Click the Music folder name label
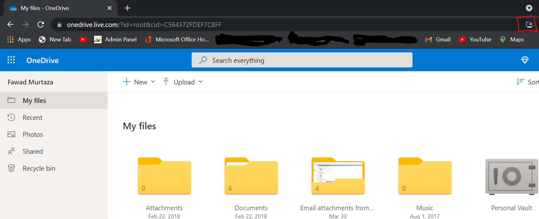 click(425, 208)
